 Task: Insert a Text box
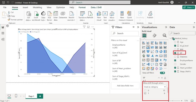[x=105, y=16]
